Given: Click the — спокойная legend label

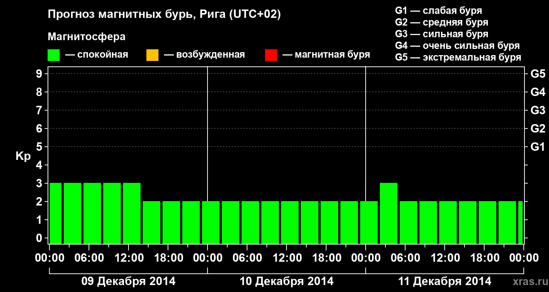Looking at the screenshot, I should tap(97, 55).
